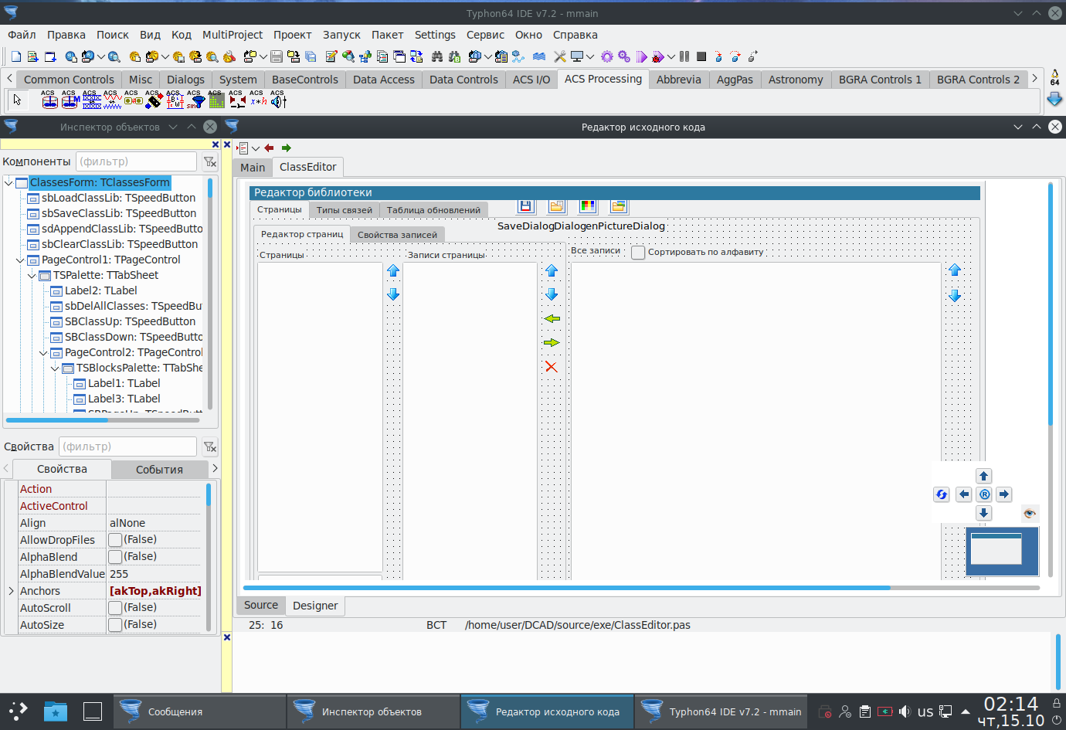Click the eye icon near the form preview

[1029, 514]
